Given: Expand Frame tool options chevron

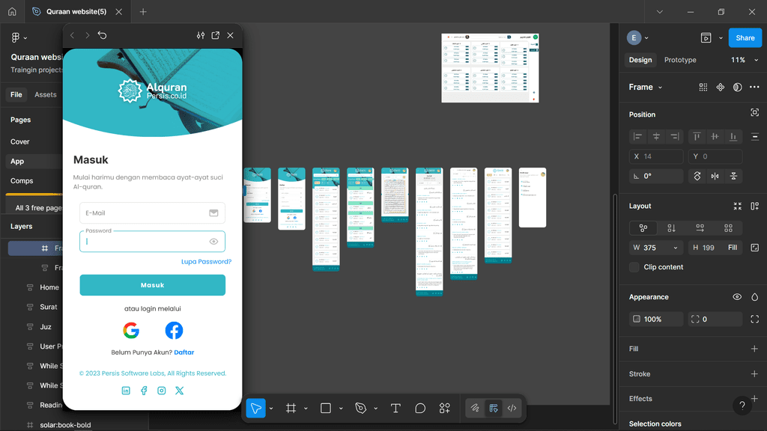Looking at the screenshot, I should click(306, 409).
